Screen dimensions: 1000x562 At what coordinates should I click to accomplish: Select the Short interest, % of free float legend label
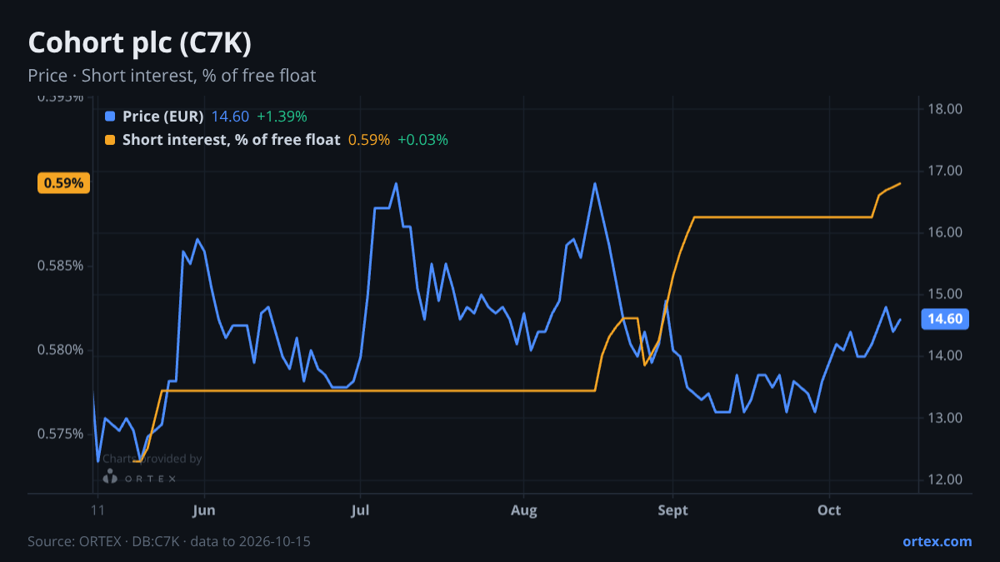coord(231,140)
